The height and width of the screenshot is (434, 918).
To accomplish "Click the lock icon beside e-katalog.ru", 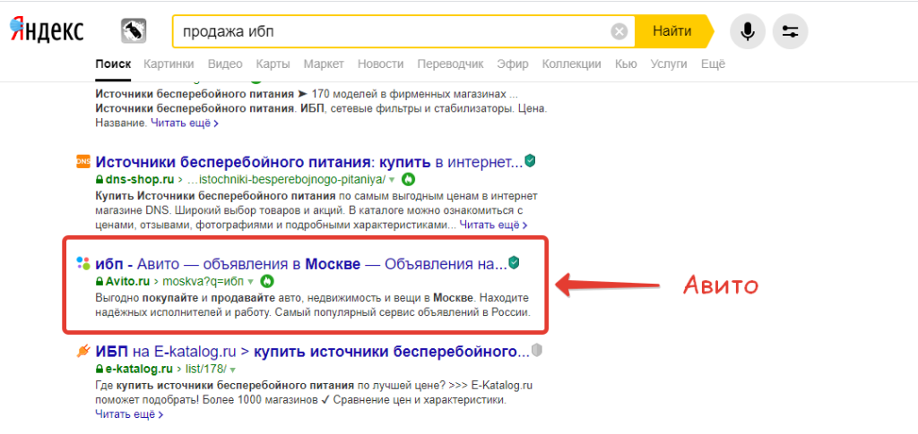I will [x=99, y=370].
